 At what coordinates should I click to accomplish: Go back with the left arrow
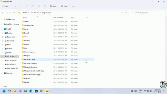pyautogui.click(x=3, y=13)
